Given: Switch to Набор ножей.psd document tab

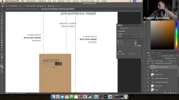Looking at the screenshot, I should [22, 9].
